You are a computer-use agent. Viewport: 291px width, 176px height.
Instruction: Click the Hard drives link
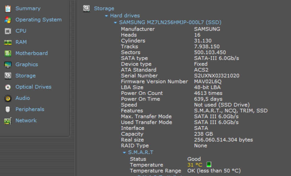tap(125, 16)
